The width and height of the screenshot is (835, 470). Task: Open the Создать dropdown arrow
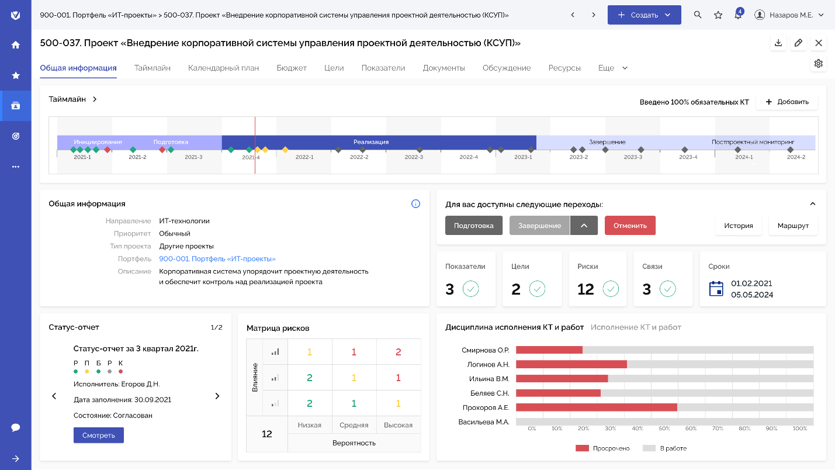point(666,15)
